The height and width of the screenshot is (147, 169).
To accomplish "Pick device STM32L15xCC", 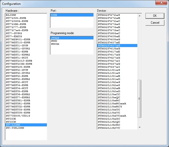I will [x=117, y=94].
